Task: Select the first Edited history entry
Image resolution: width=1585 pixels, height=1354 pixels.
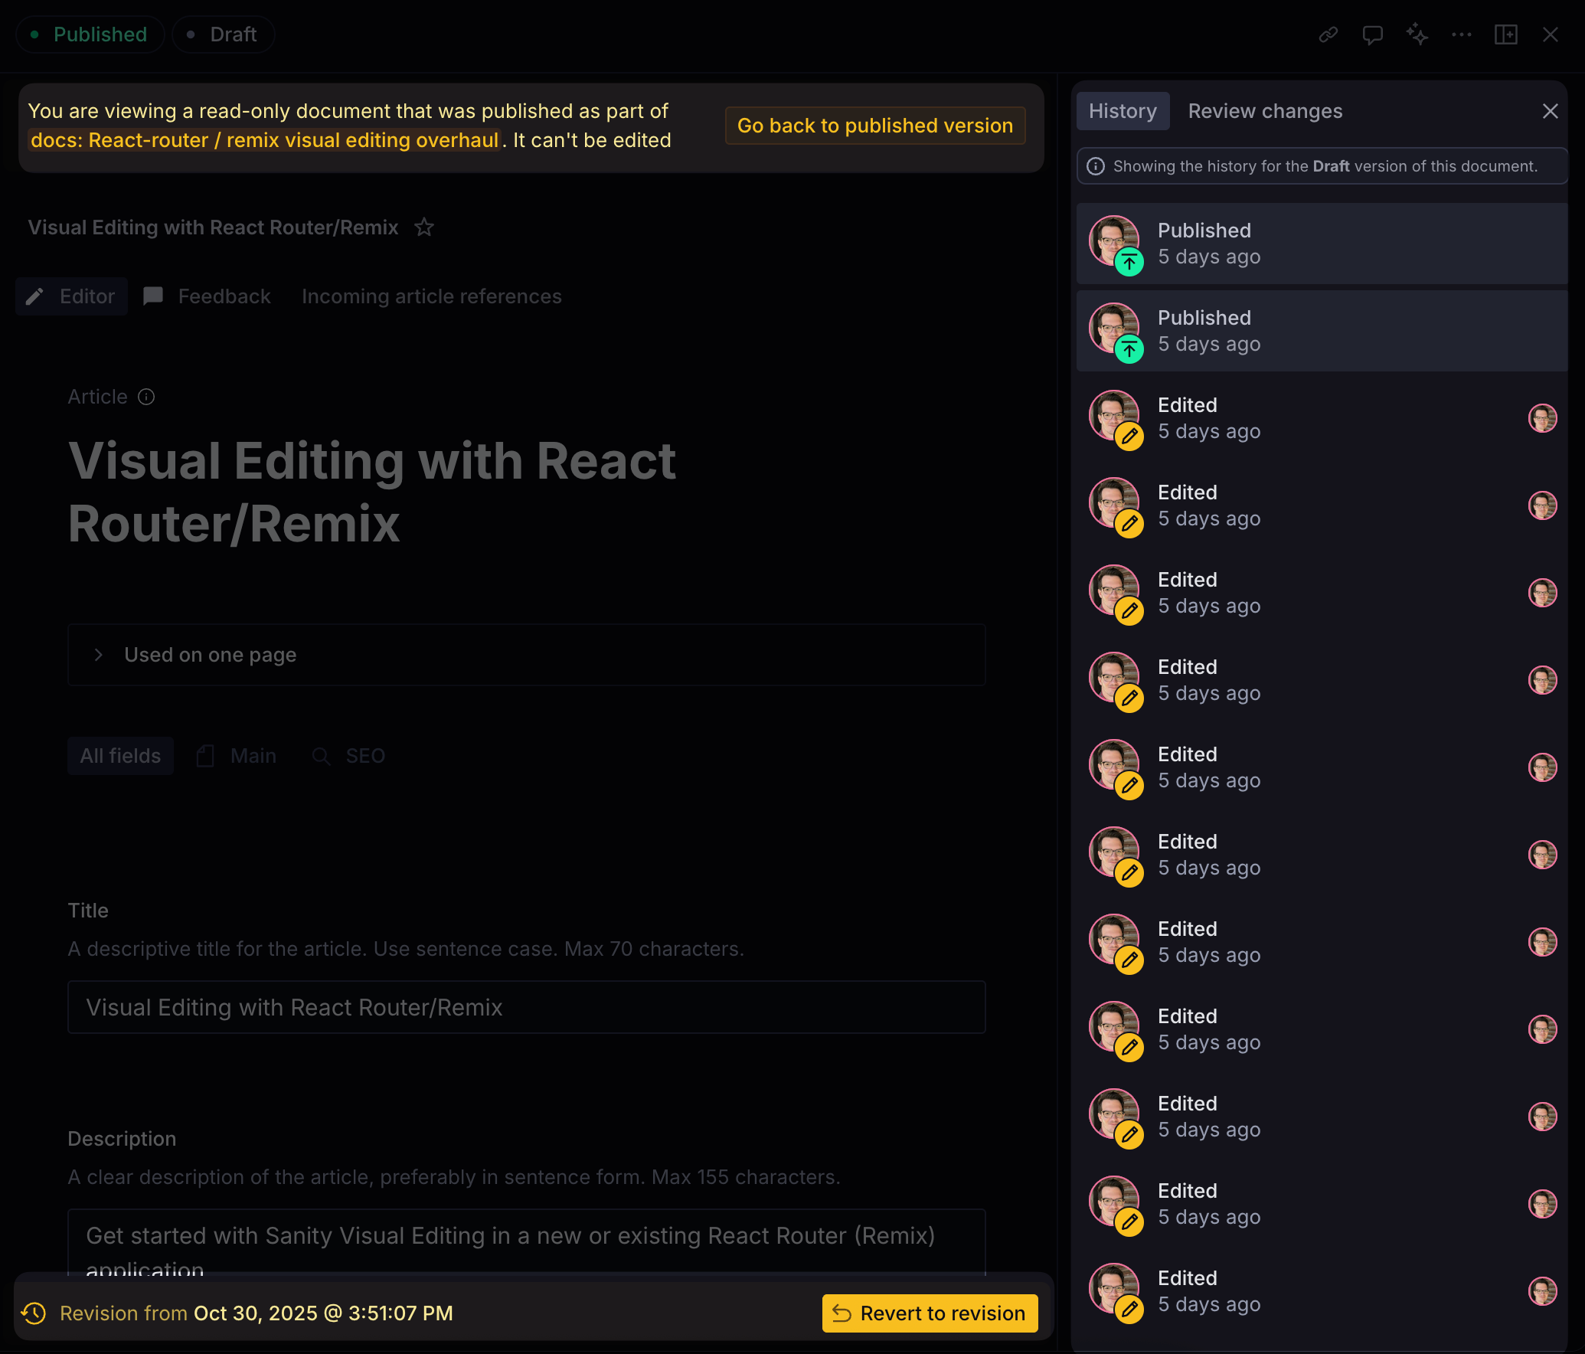Action: (1322, 418)
